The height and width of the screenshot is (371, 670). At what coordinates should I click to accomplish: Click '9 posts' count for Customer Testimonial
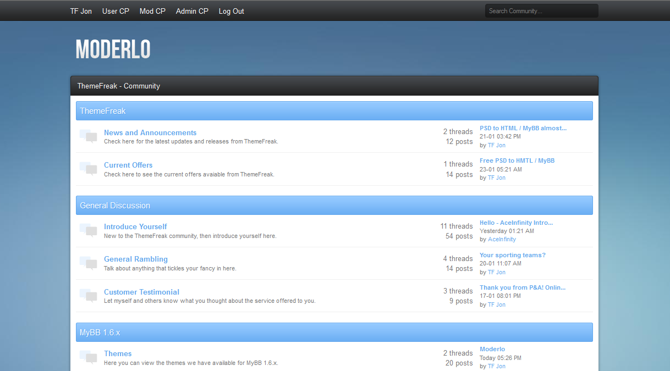click(461, 301)
